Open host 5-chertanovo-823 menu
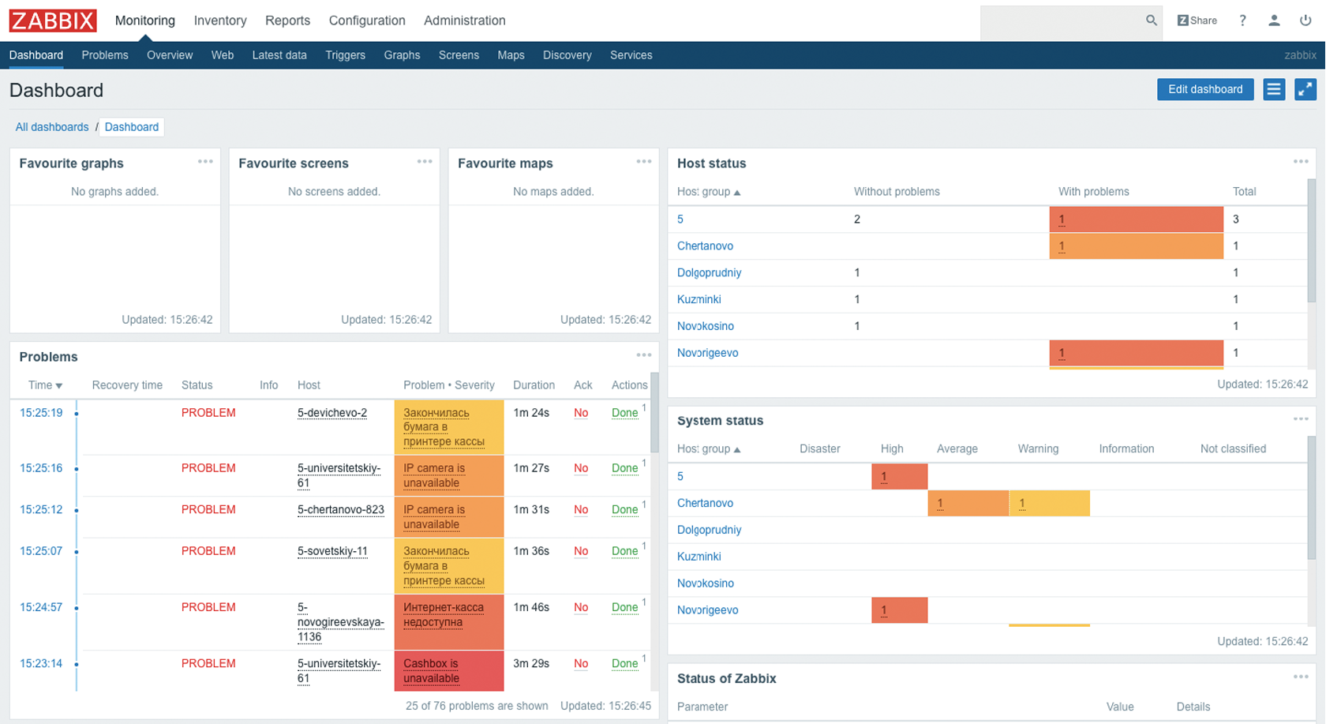 (341, 510)
